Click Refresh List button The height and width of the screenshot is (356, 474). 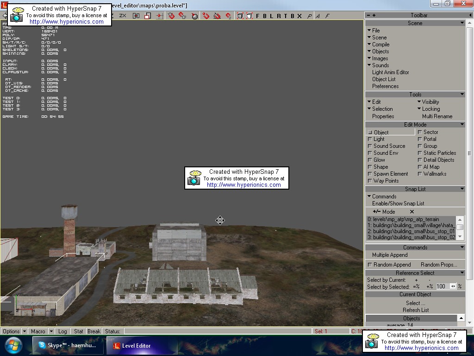tap(416, 310)
